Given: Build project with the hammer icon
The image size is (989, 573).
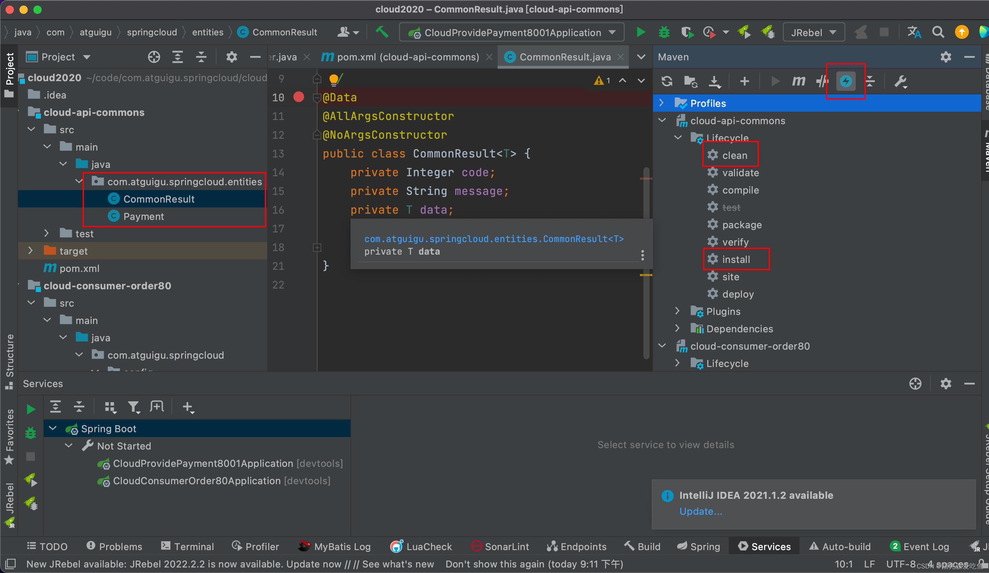Looking at the screenshot, I should [381, 32].
